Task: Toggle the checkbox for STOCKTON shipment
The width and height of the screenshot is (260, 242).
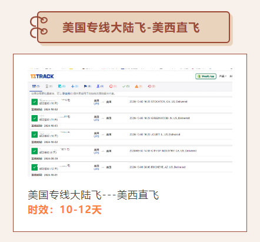Action: pyautogui.click(x=35, y=102)
